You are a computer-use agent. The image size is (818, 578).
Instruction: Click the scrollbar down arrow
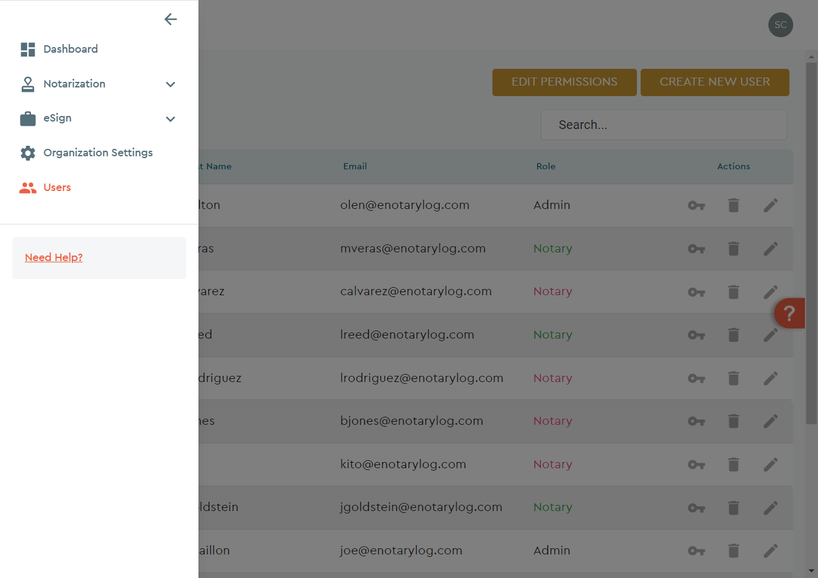pos(811,571)
